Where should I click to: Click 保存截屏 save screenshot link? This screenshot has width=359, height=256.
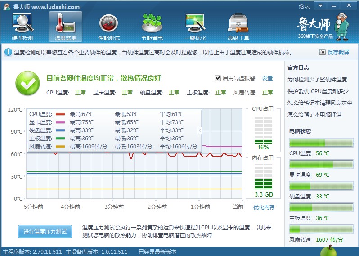pos(338,53)
